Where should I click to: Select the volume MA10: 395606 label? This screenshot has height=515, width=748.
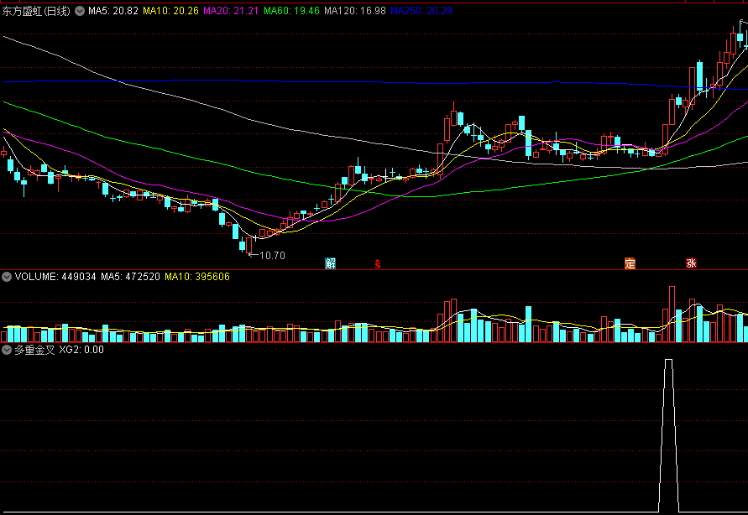197,277
